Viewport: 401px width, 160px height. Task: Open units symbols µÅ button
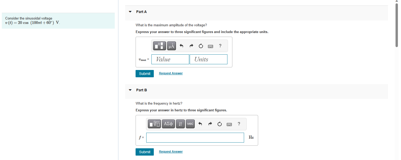click(171, 46)
